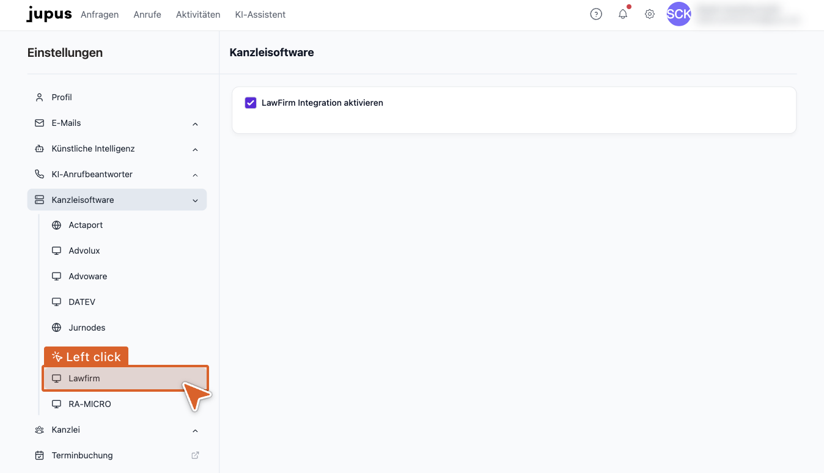Image resolution: width=824 pixels, height=473 pixels.
Task: Expand the Kanzlei section chevron
Action: 196,431
